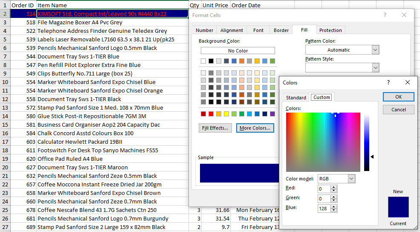Select cell 'File Magazine Boxer A4 Pvc Grey'

113,22
